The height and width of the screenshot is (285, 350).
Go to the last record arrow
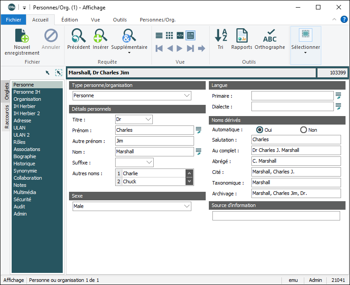[190, 48]
